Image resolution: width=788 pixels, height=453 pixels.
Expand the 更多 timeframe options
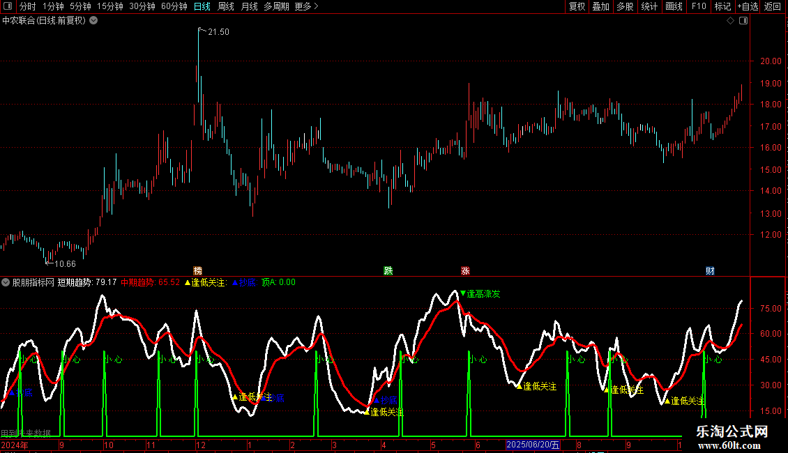306,6
